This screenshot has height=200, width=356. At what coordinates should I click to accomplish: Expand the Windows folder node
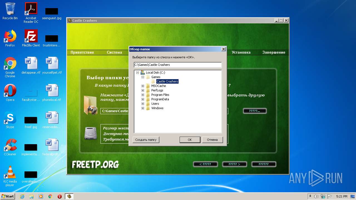click(143, 108)
